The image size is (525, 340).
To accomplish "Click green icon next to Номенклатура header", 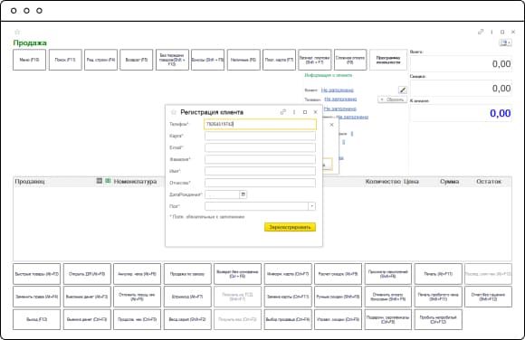I will tap(108, 181).
